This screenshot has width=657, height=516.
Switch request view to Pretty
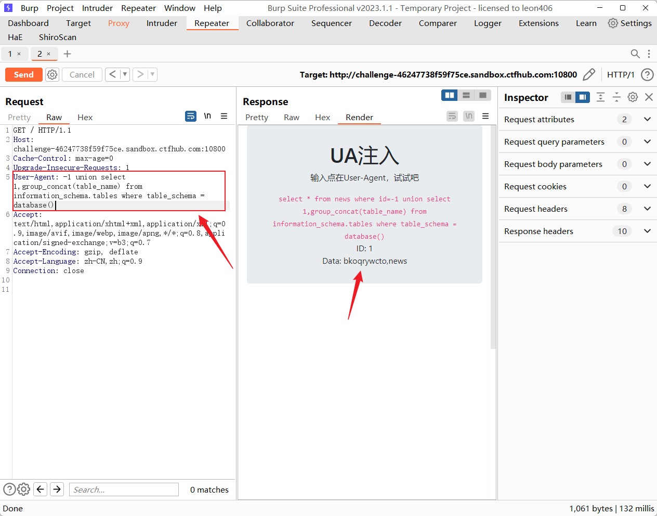(19, 117)
